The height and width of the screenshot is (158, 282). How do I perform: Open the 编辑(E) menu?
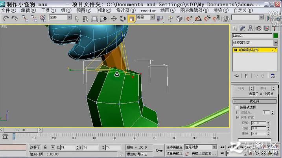point(28,11)
